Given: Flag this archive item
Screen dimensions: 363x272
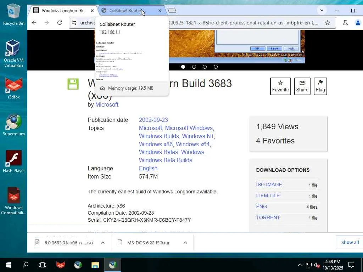Looking at the screenshot, I should coord(320,86).
